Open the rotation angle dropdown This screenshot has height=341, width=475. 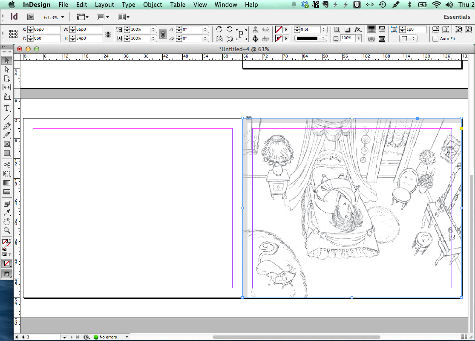pos(205,29)
